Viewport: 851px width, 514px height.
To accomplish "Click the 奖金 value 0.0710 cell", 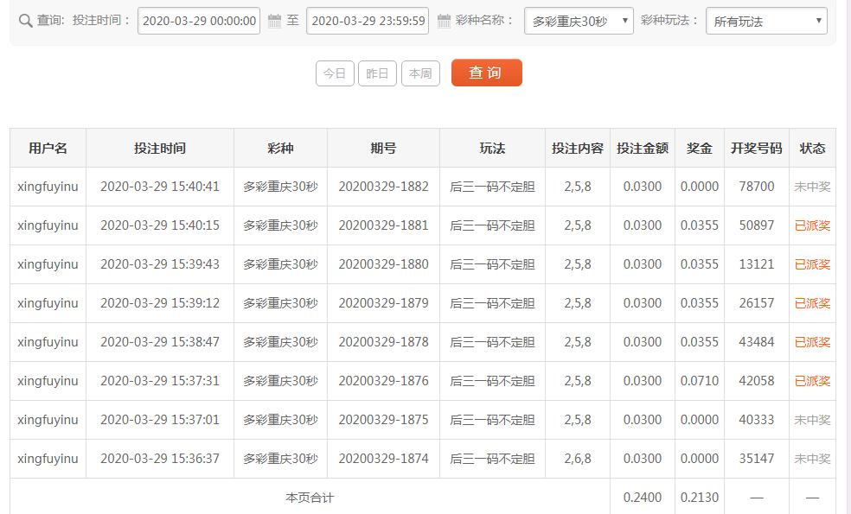I will 699,381.
